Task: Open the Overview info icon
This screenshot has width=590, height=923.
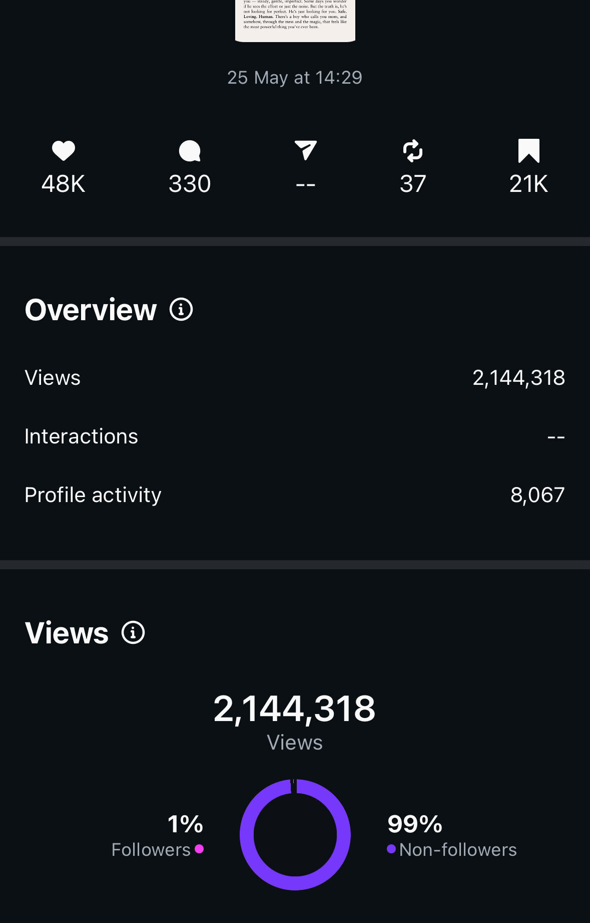Action: pos(181,310)
